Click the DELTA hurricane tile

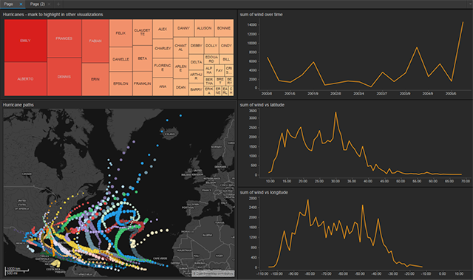point(197,62)
